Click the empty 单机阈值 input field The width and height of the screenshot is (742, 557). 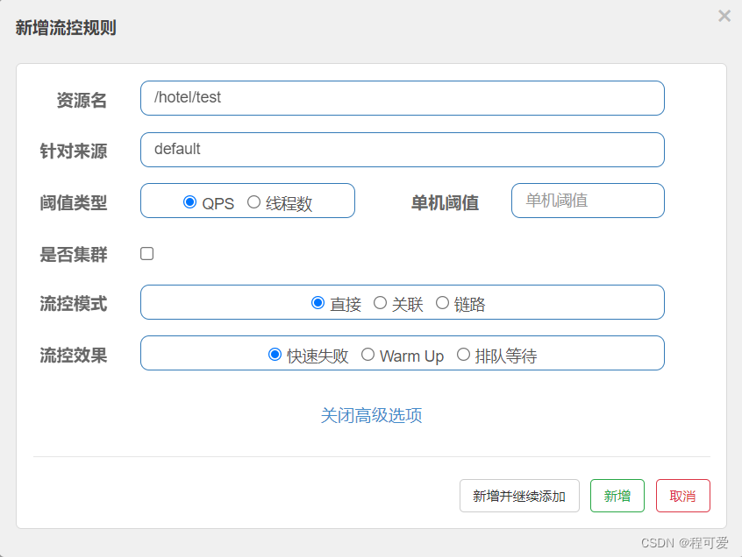pos(588,201)
